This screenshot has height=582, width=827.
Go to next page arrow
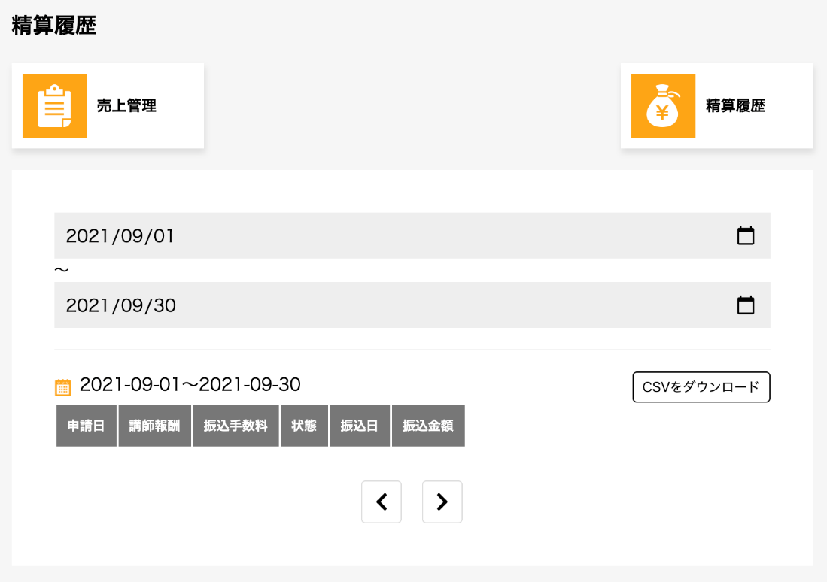click(442, 502)
